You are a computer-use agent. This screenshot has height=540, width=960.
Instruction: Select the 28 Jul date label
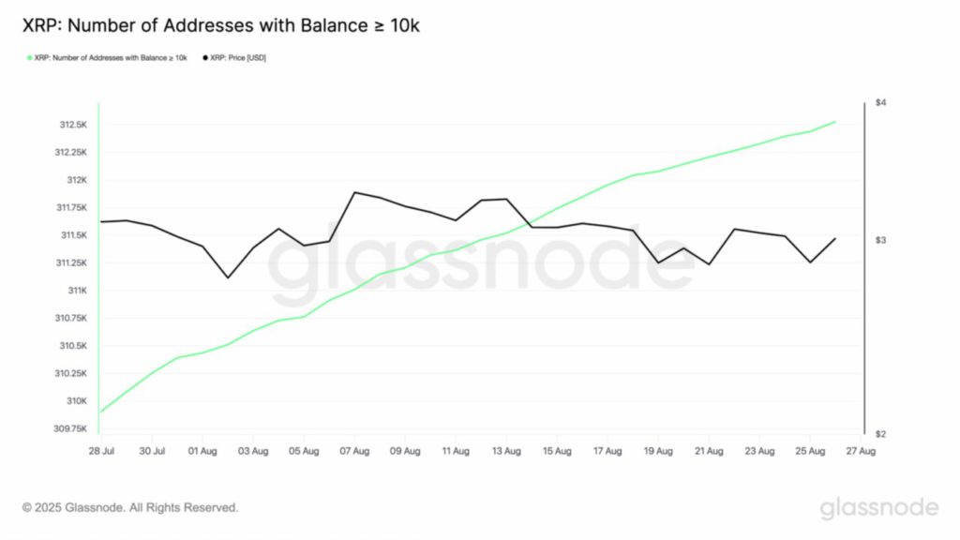(101, 451)
